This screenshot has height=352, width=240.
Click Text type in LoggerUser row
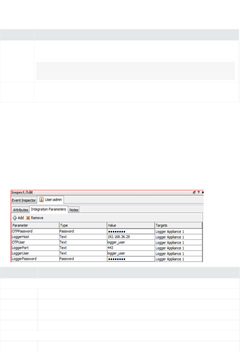83,253
